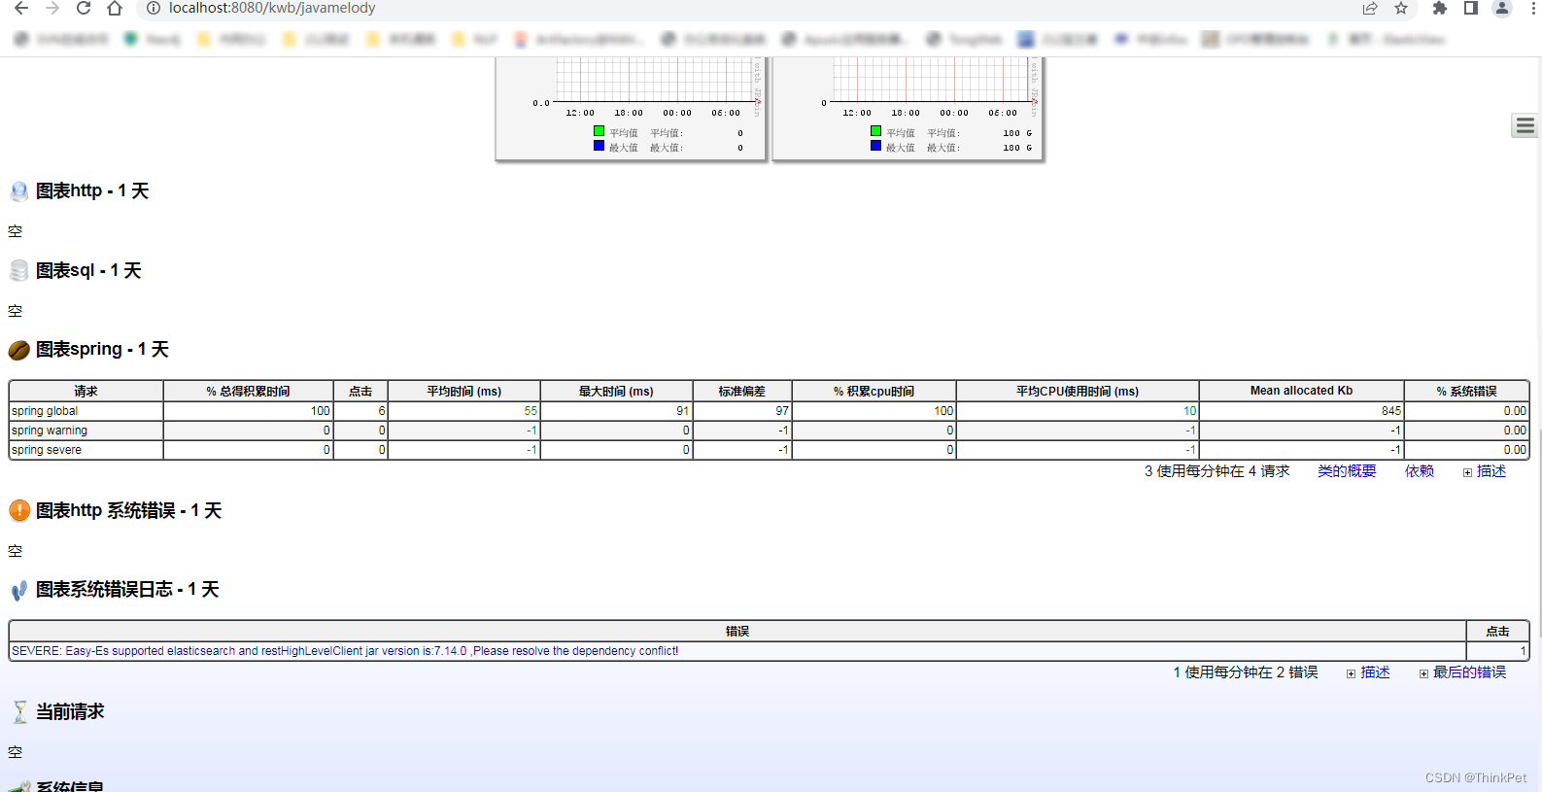Sort error log by its 错误 column
This screenshot has height=792, width=1542.
pyautogui.click(x=737, y=631)
